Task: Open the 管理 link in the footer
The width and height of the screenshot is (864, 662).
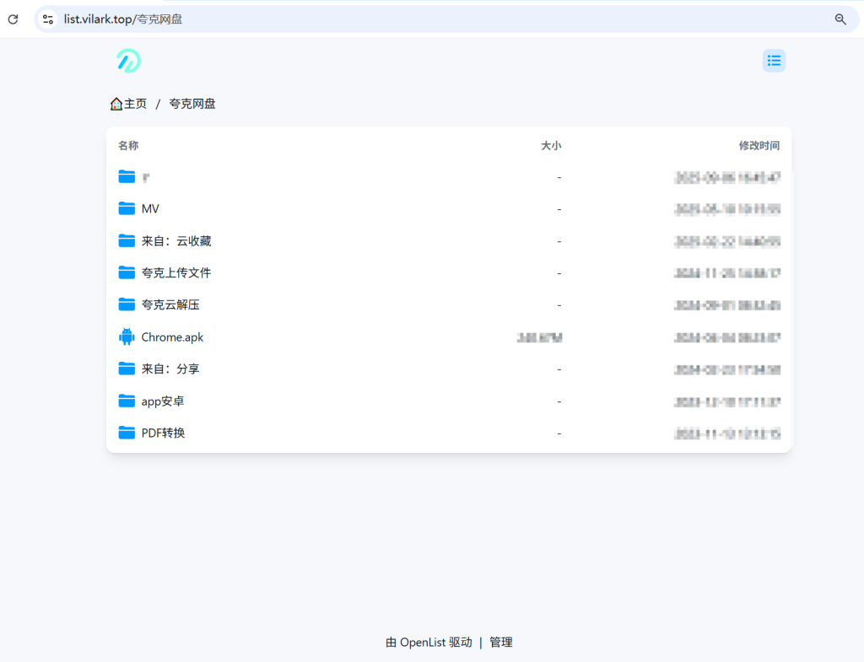Action: coord(499,642)
